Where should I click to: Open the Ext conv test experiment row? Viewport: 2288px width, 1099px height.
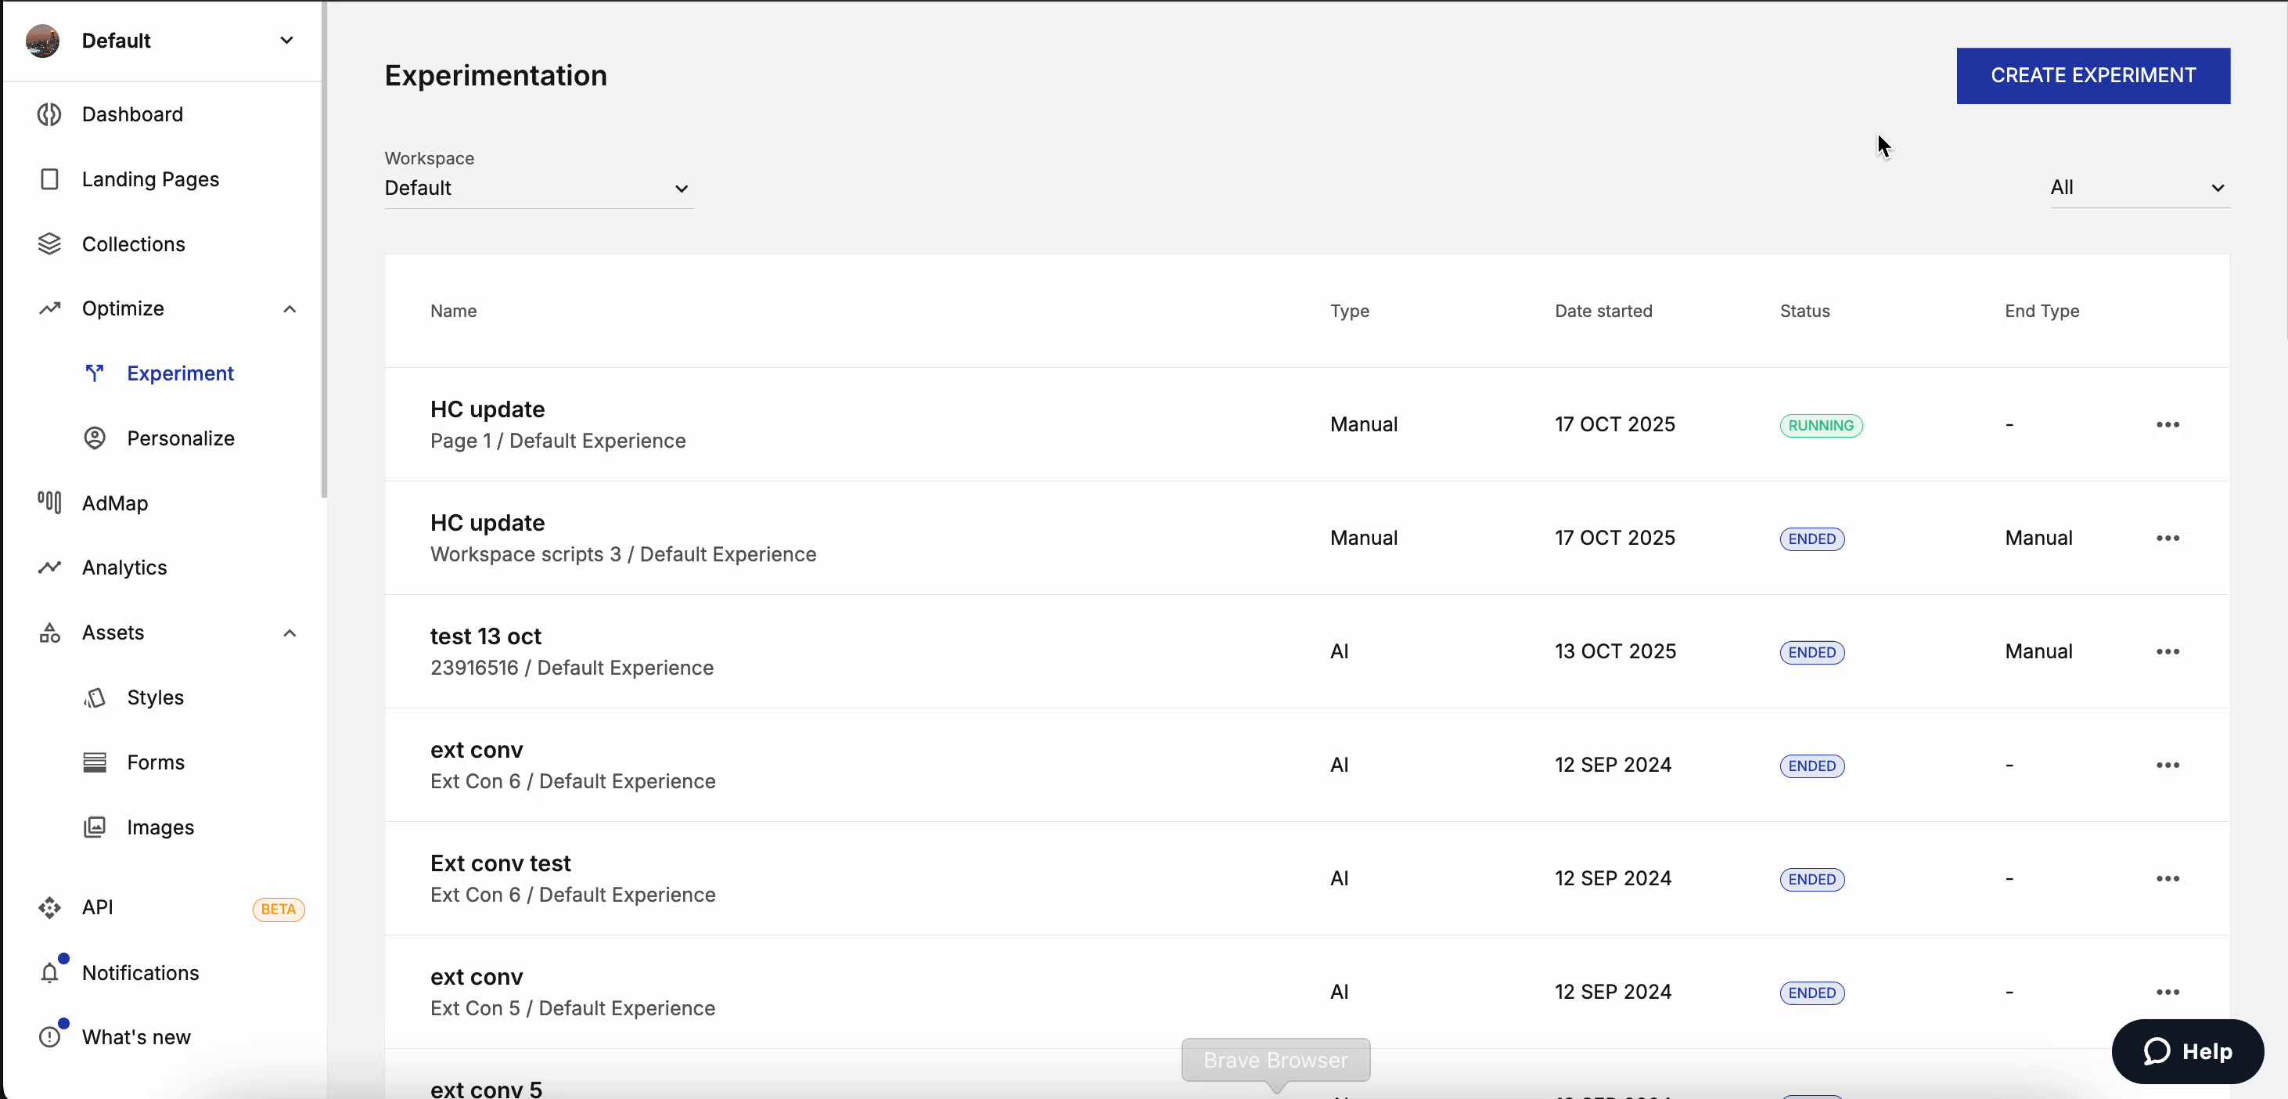click(500, 863)
